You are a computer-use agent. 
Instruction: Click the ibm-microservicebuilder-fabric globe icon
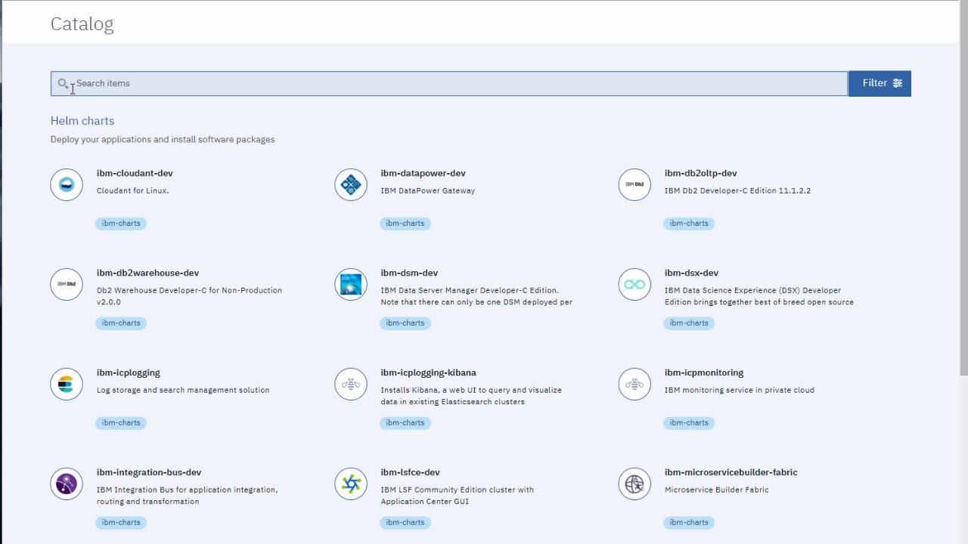pos(634,484)
